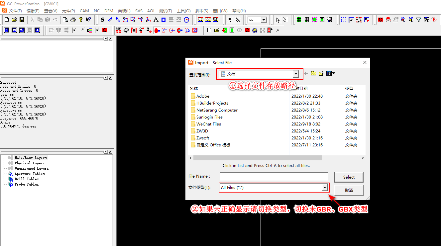
Task: Click the funnel filter icon
Action: pyautogui.click(x=419, y=20)
